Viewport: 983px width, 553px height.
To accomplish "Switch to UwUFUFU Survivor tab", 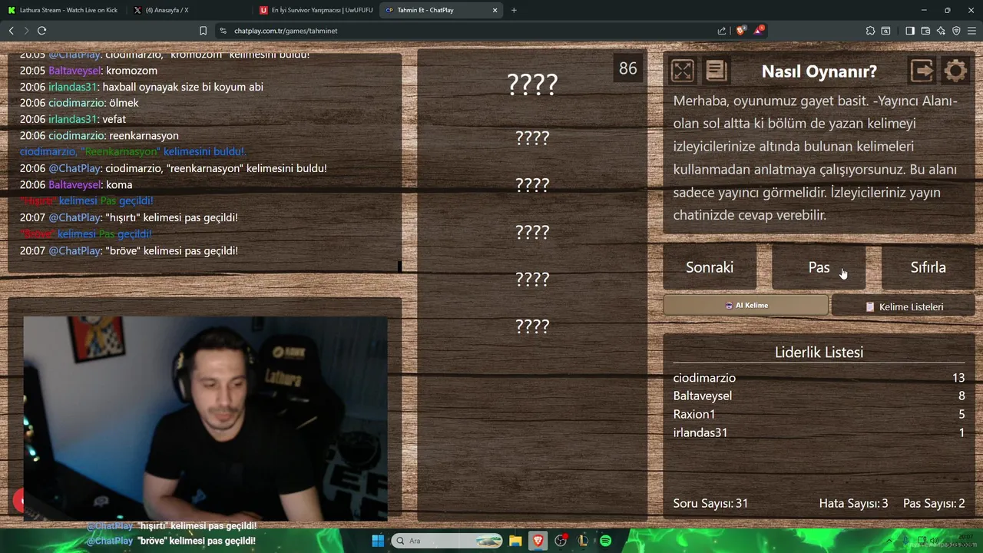I will [316, 10].
